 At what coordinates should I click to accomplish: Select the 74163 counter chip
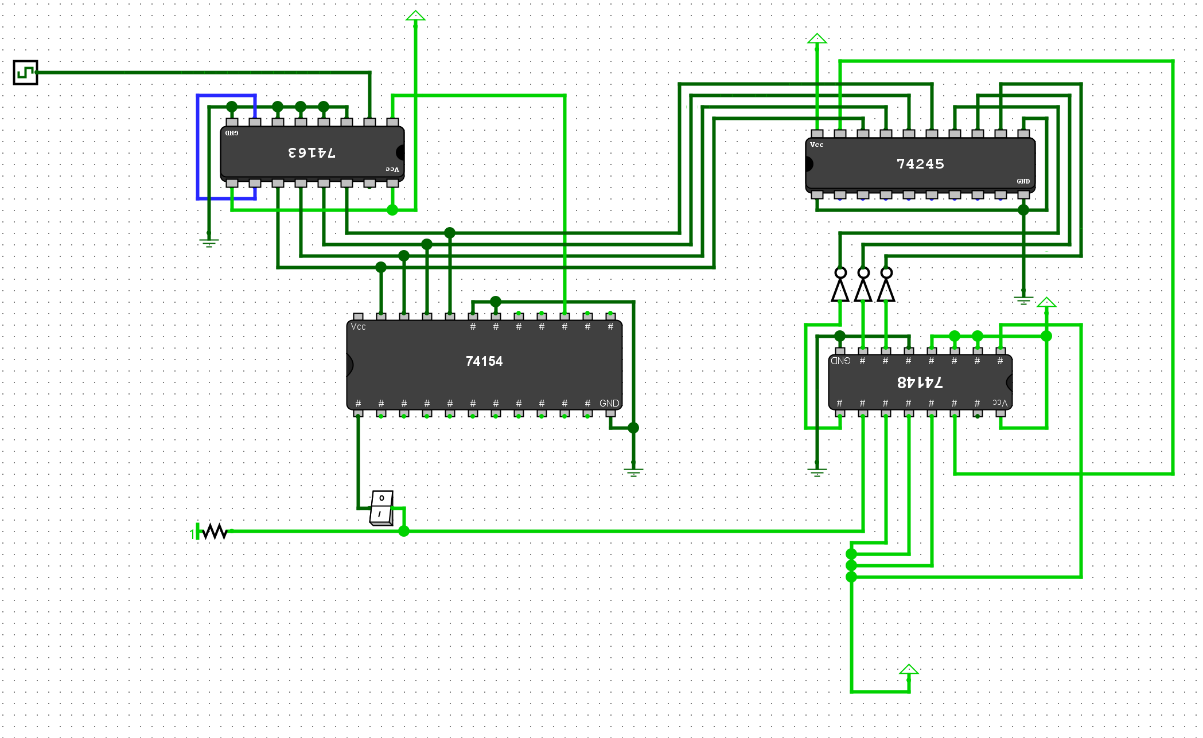coord(312,153)
